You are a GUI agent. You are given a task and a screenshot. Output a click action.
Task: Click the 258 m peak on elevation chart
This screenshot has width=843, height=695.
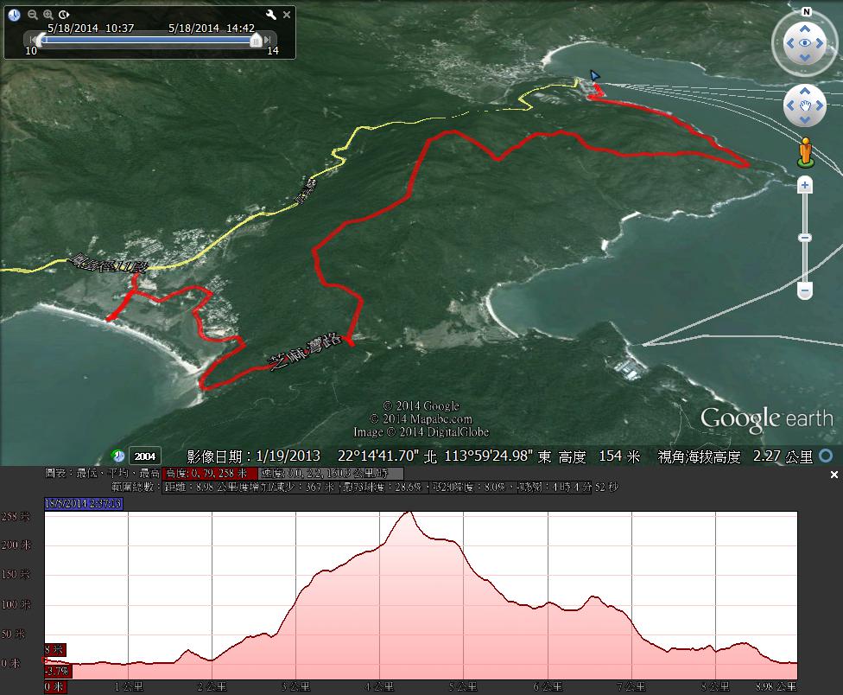[409, 513]
